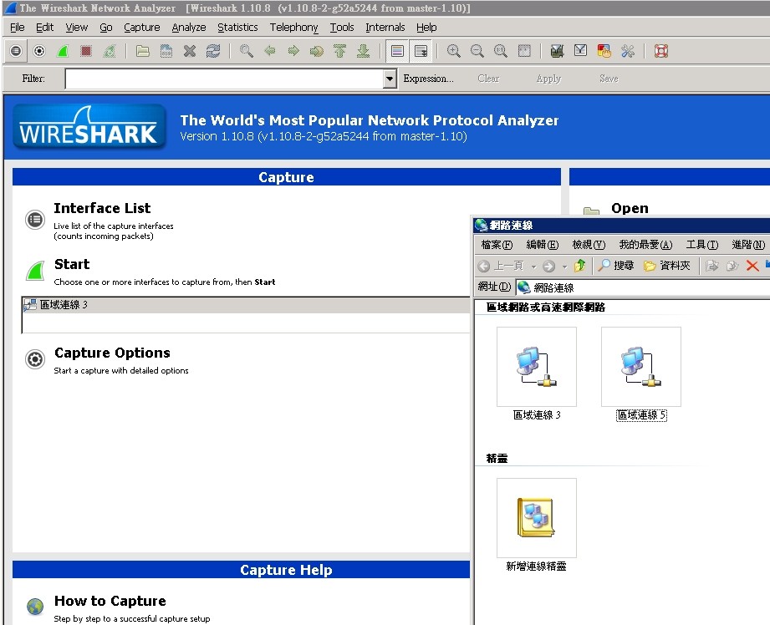Screen dimensions: 770x625
Task: Click the Open file link on welcome page
Action: (630, 208)
